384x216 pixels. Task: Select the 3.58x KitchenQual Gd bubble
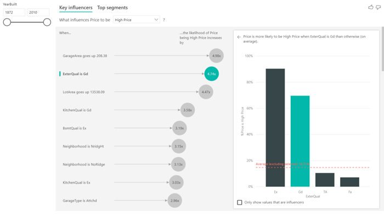point(188,110)
